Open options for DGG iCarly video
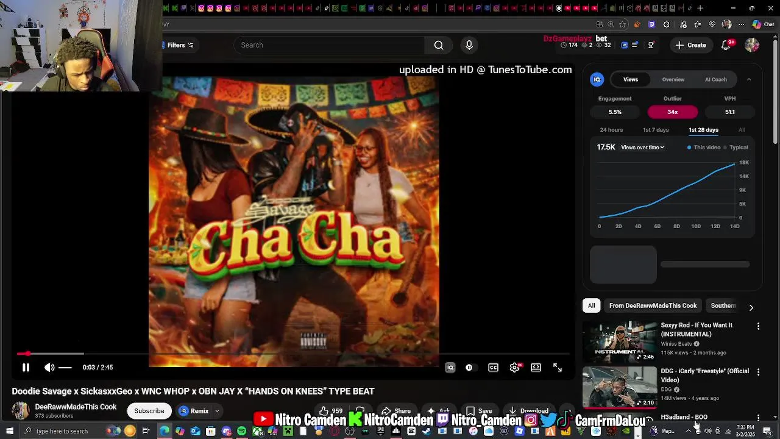The width and height of the screenshot is (780, 439). (x=758, y=372)
